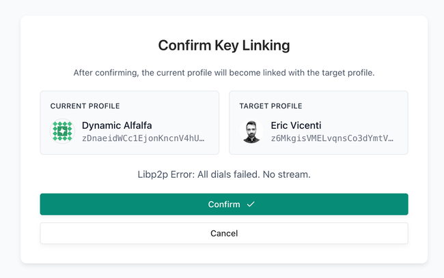
Task: Click the checkmark icon on Confirm
Action: pos(251,204)
